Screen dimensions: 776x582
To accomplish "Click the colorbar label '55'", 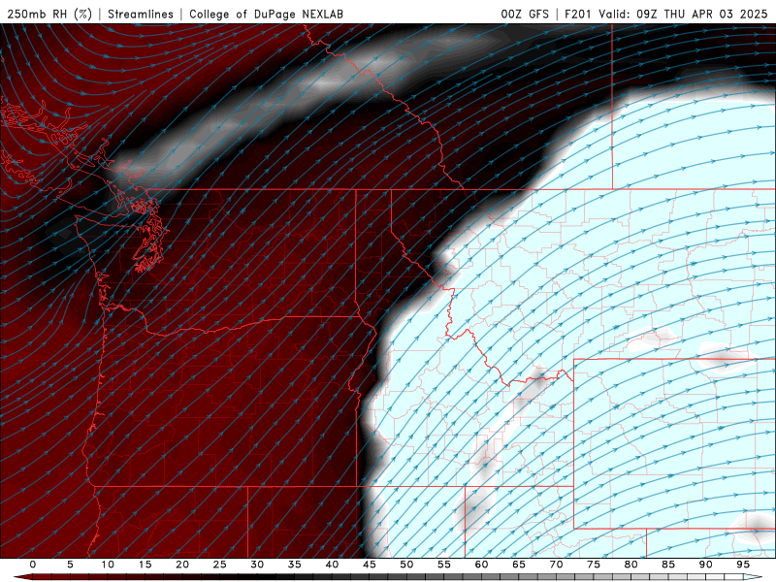I will pyautogui.click(x=444, y=565).
